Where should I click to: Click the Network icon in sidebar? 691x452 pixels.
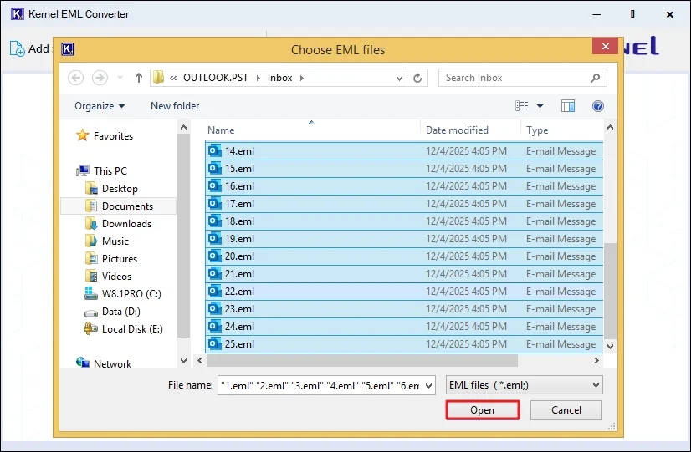point(83,363)
